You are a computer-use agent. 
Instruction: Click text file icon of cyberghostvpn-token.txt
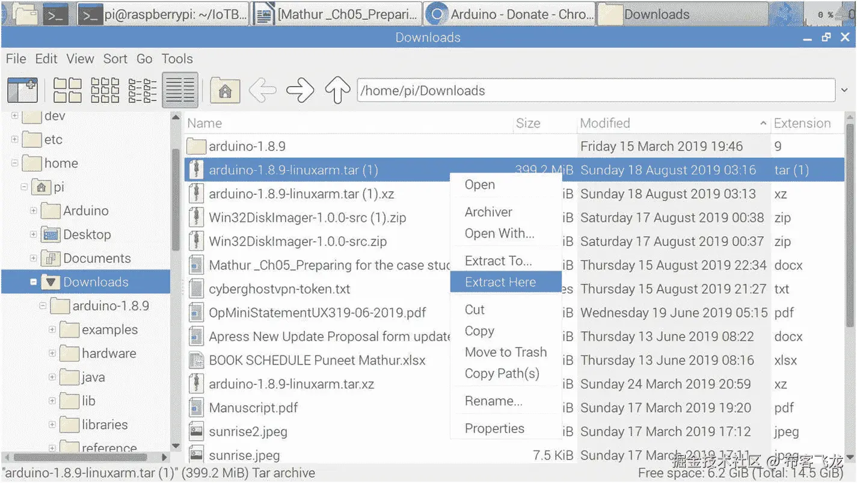(x=195, y=289)
